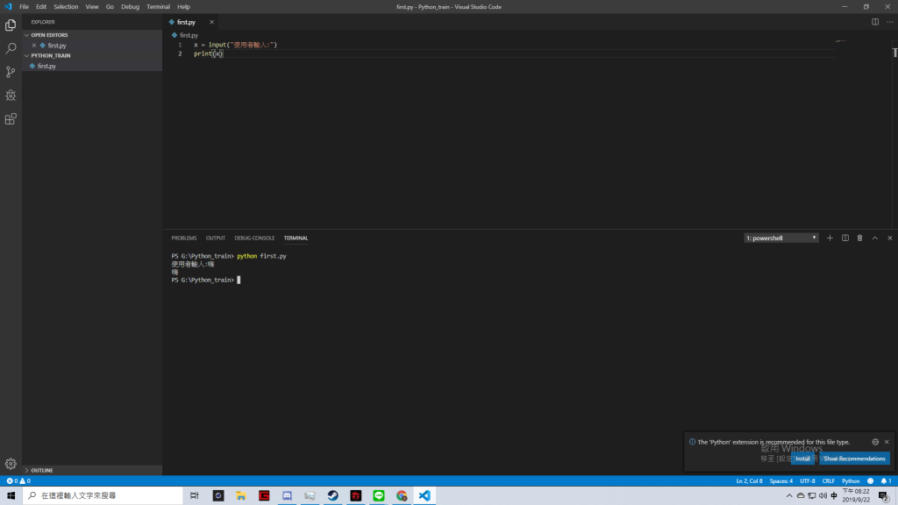Open the Go menu
Image resolution: width=898 pixels, height=505 pixels.
[x=110, y=7]
